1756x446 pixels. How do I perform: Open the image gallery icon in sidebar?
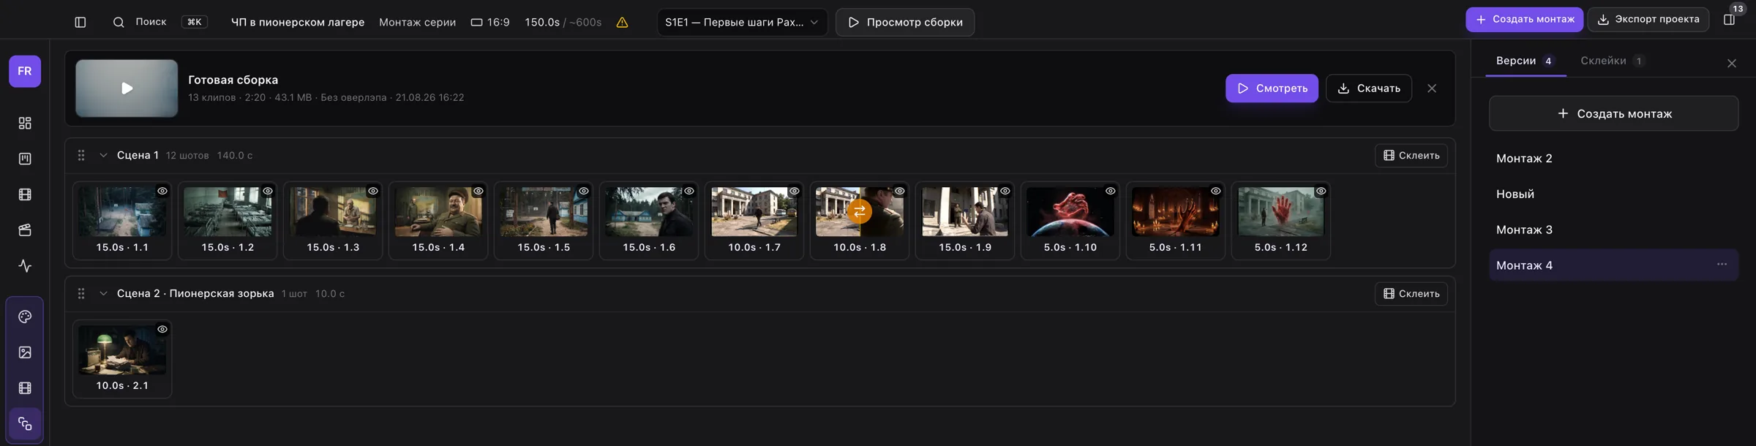[25, 352]
